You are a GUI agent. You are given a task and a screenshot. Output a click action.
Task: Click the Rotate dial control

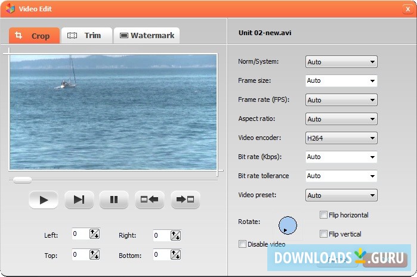pos(288,226)
